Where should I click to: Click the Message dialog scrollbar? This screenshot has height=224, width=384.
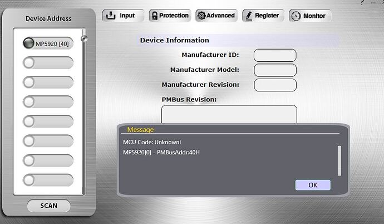point(339,161)
